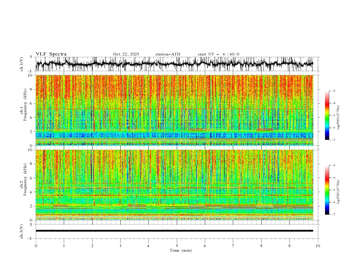Click the ch.2 'Frequency (kHz)' axis label
This screenshot has height=276, width=358.
point(25,179)
